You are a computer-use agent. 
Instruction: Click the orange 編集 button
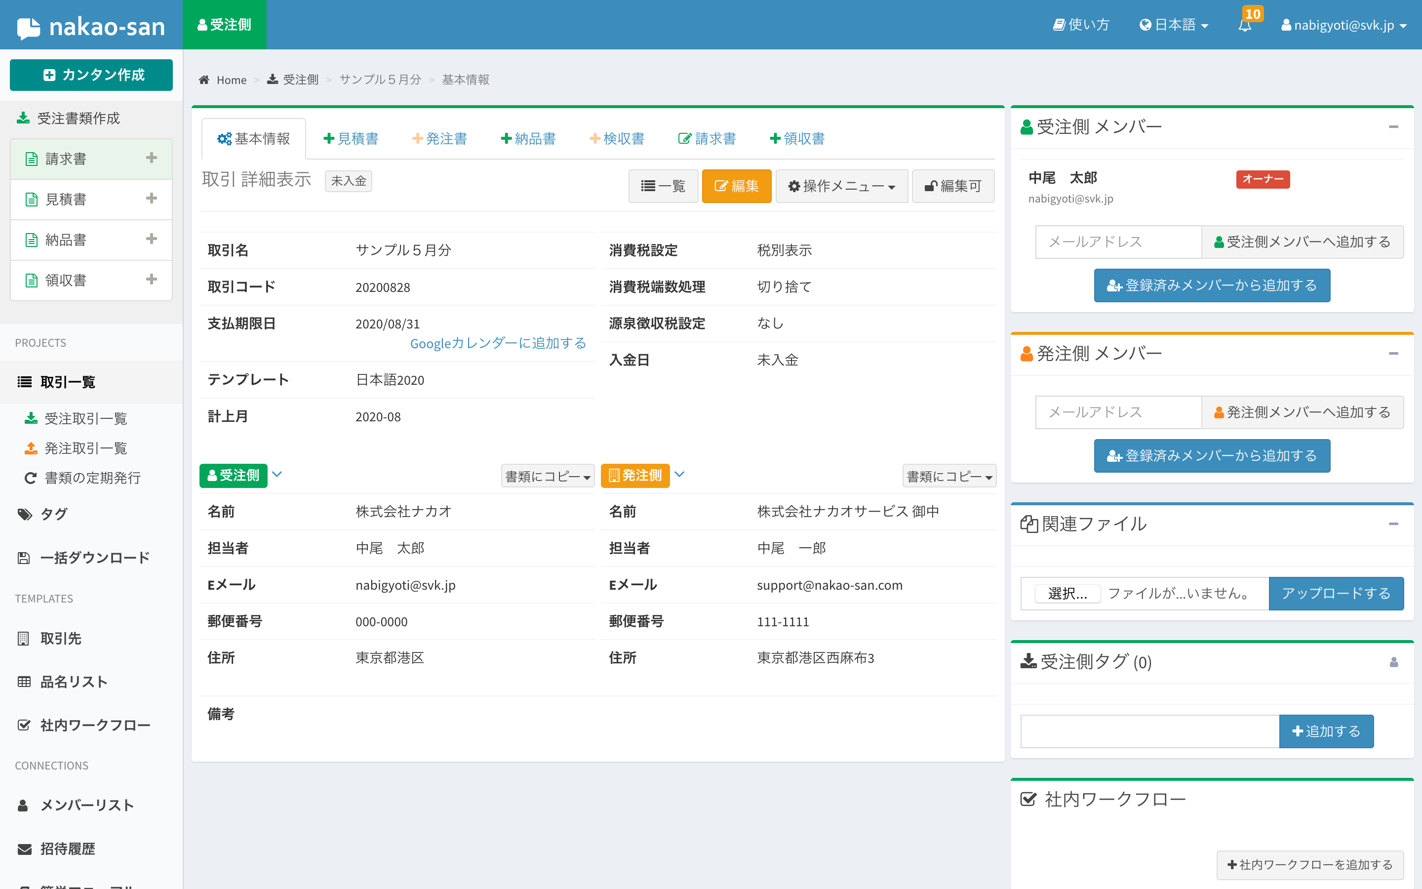pos(736,186)
